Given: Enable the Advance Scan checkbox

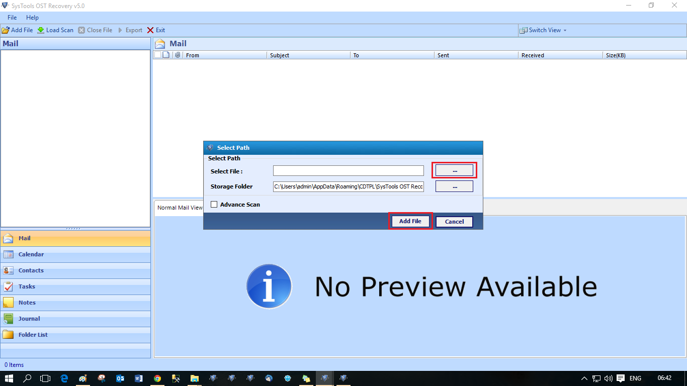Looking at the screenshot, I should pos(214,205).
